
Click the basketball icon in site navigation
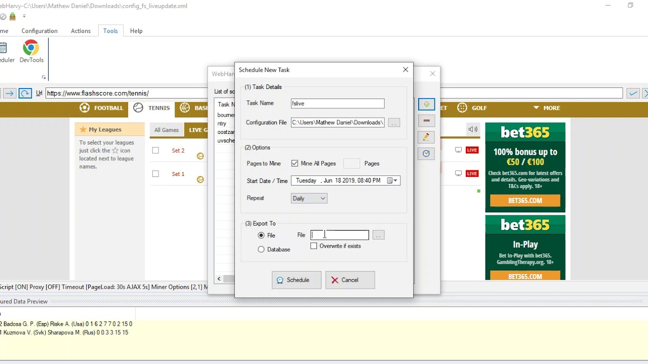point(184,108)
